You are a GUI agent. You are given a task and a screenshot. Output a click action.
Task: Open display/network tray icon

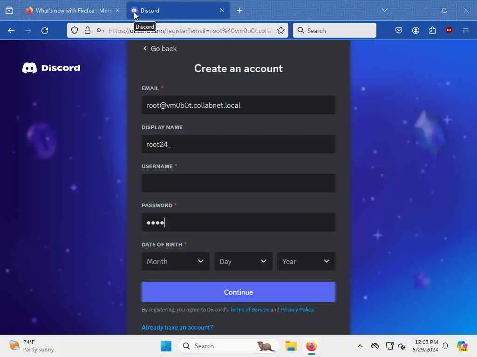click(389, 346)
